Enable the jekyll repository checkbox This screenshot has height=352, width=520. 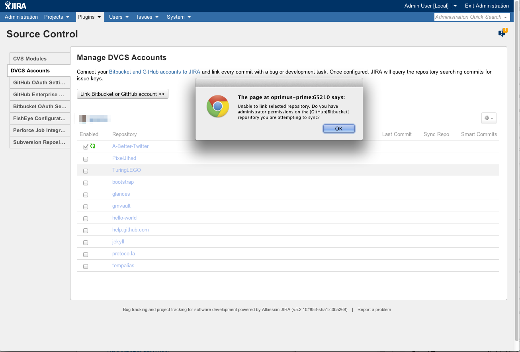pos(86,242)
